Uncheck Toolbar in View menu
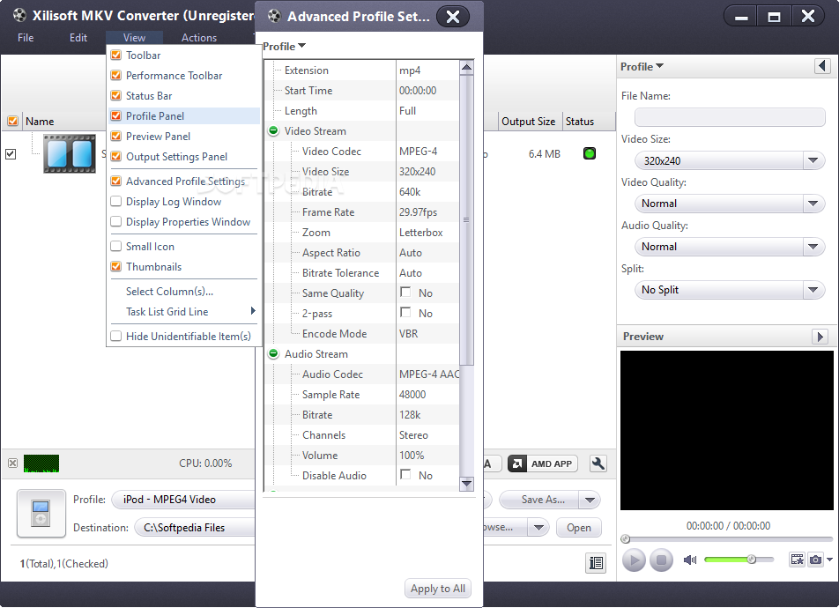The width and height of the screenshot is (839, 608). (x=116, y=56)
